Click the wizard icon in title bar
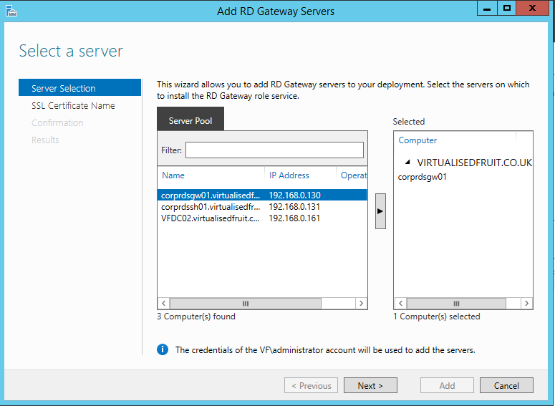This screenshot has height=406, width=555. 11,11
